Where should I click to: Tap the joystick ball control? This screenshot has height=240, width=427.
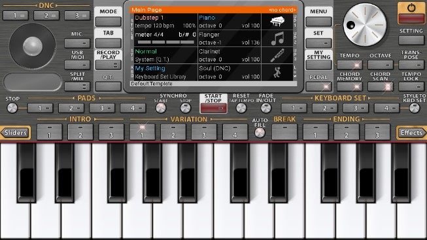tap(33, 46)
